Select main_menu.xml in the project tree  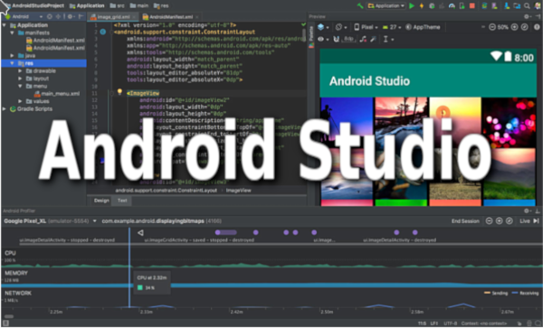[x=57, y=94]
